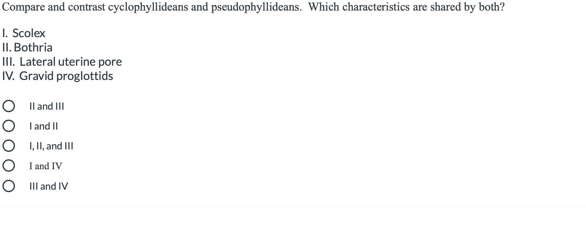Pick the radio circle beside "I and IV"
The height and width of the screenshot is (225, 586).
click(8, 166)
